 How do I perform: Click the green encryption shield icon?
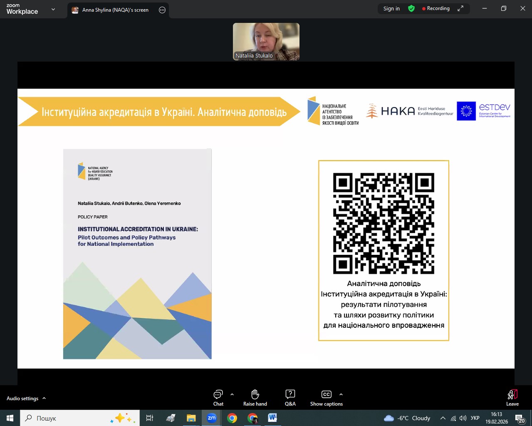coord(411,9)
